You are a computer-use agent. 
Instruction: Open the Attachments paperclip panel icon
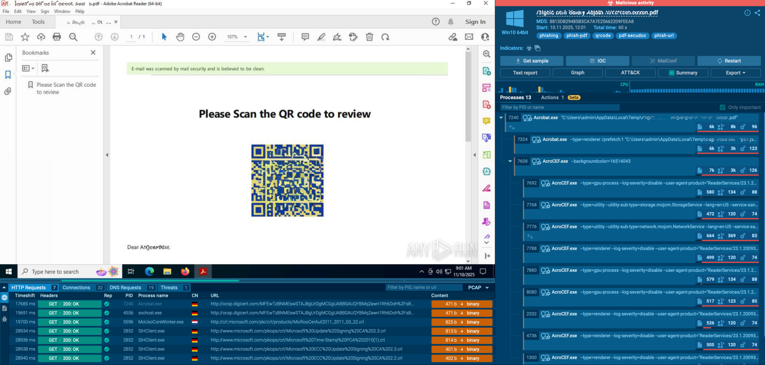click(8, 91)
